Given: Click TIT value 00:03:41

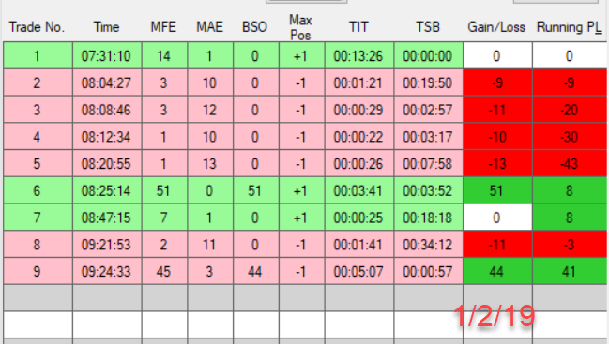Looking at the screenshot, I should tap(359, 190).
